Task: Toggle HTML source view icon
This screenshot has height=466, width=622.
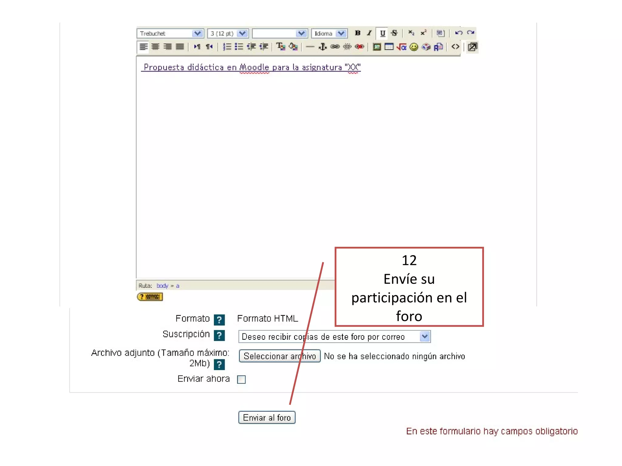Action: coord(455,47)
